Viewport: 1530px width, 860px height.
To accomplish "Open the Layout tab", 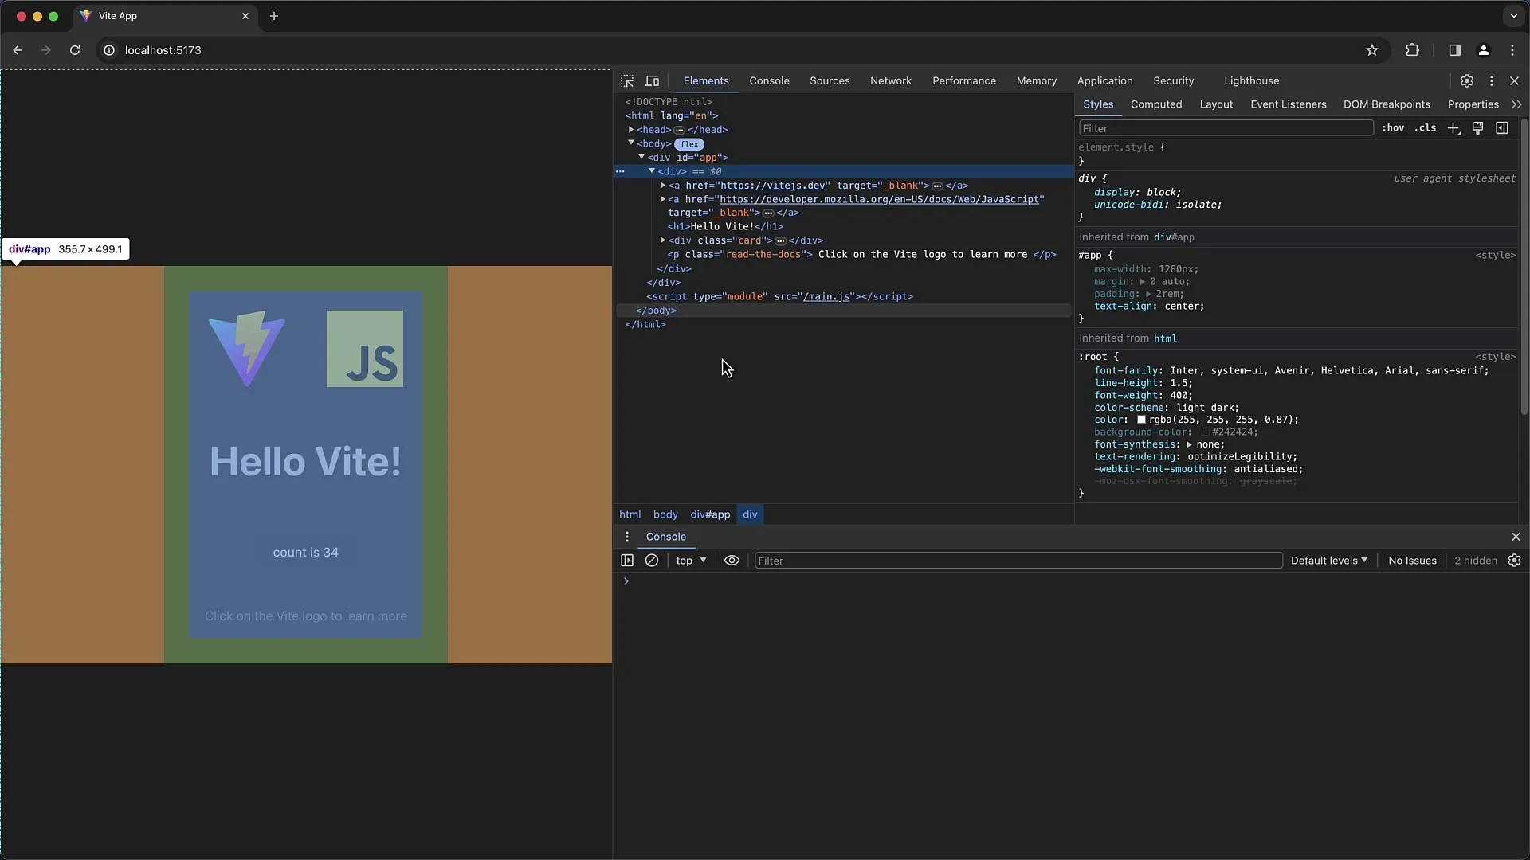I will (1216, 104).
